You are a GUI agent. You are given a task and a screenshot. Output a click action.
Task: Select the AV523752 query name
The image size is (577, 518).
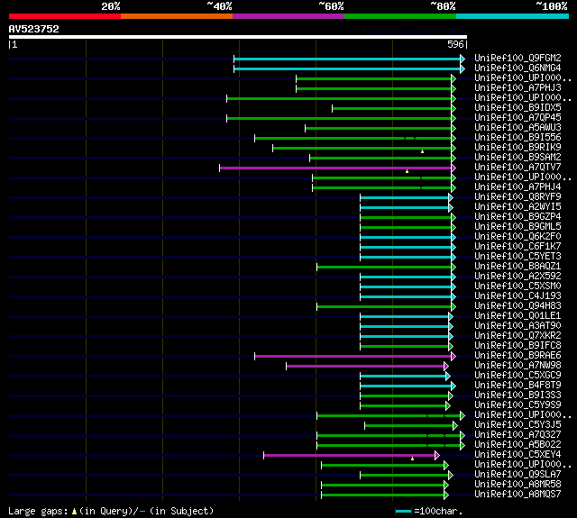34,29
